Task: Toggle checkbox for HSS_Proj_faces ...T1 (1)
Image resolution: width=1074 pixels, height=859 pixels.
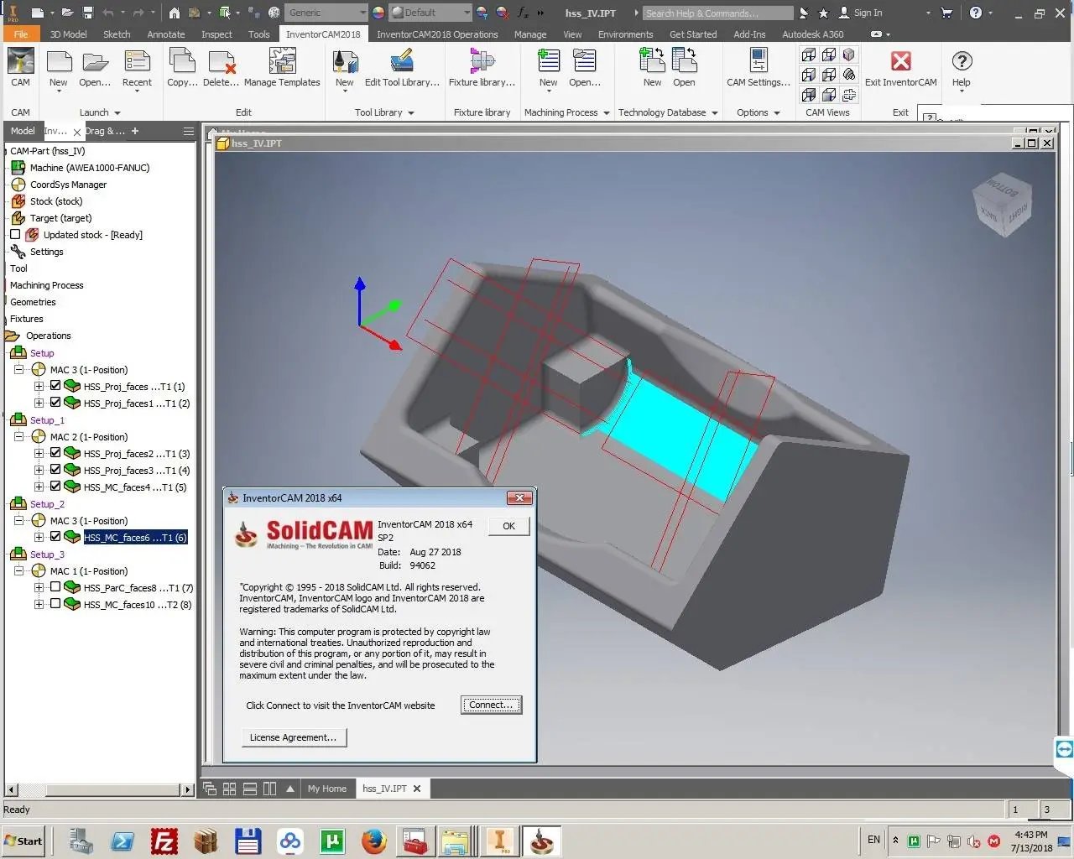Action: (55, 386)
